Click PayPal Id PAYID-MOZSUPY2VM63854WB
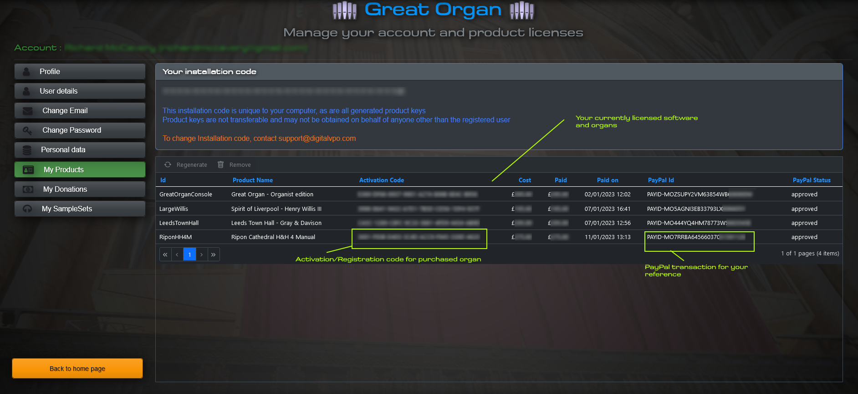The height and width of the screenshot is (394, 858). 700,194
